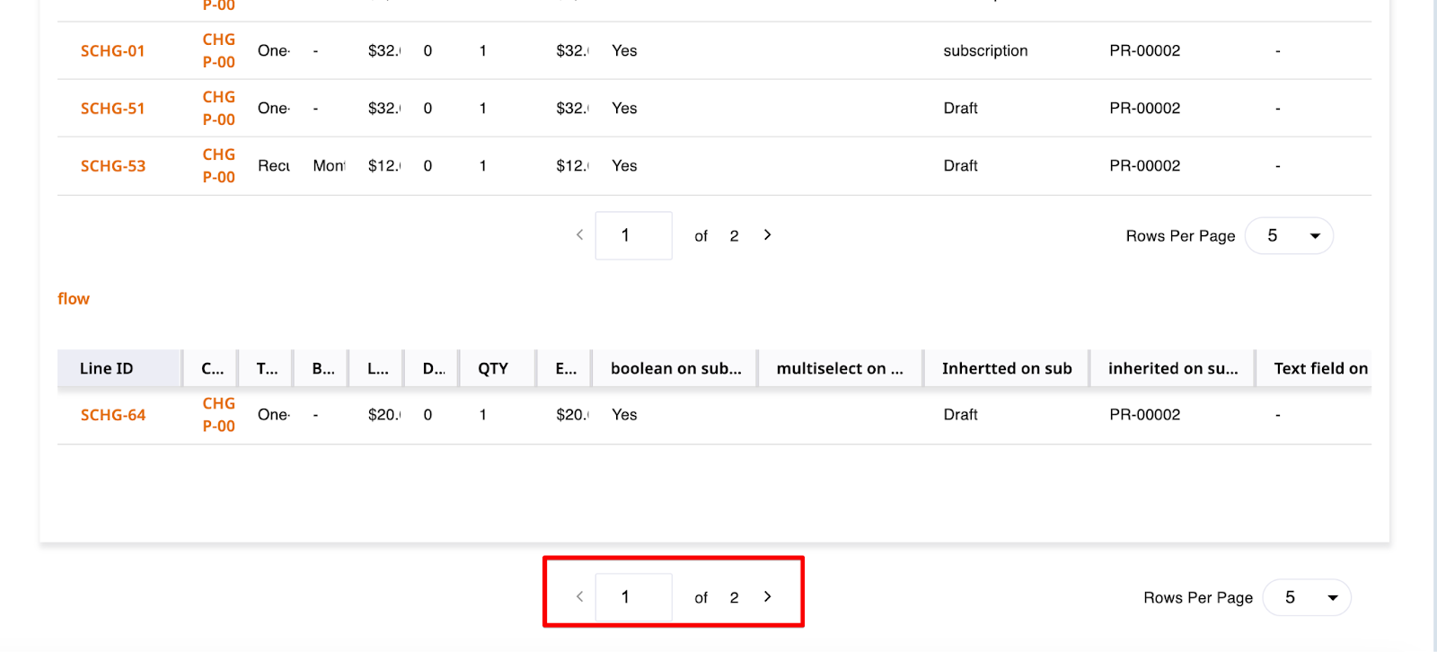Click previous page arrow in bottom pagination
The height and width of the screenshot is (652, 1437).
(x=580, y=596)
